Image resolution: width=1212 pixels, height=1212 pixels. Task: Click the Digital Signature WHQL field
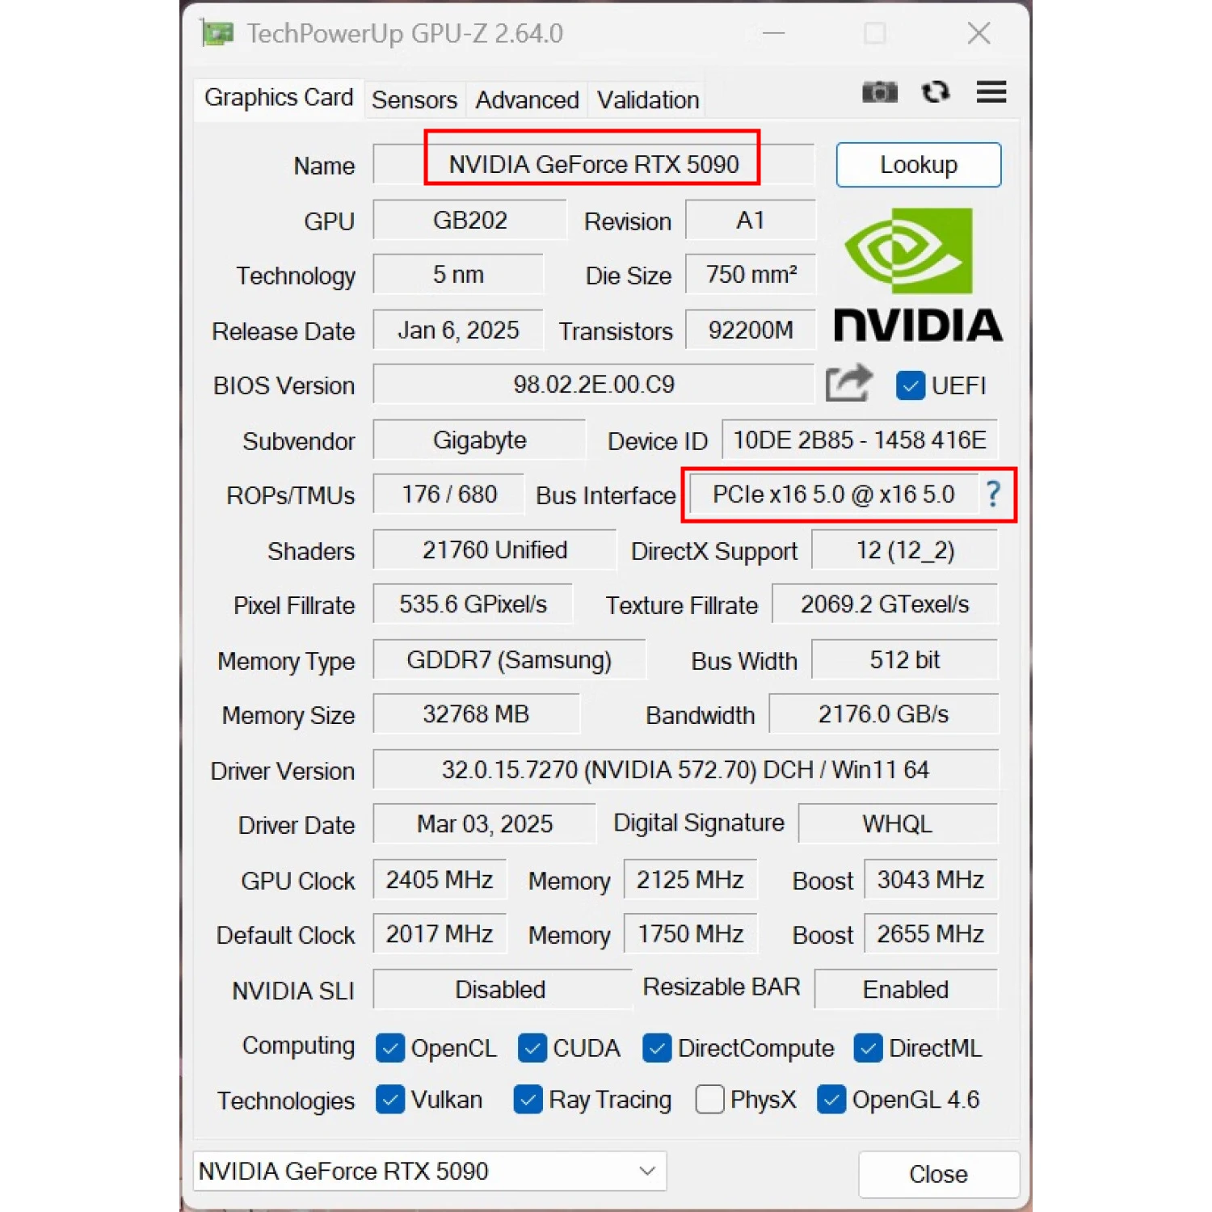pyautogui.click(x=898, y=824)
